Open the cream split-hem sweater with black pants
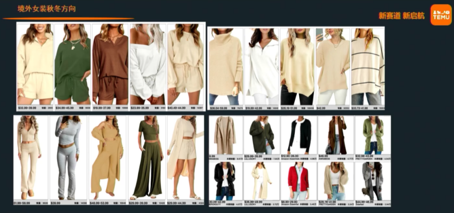The width and height of the screenshot is (454, 213). pos(297,67)
